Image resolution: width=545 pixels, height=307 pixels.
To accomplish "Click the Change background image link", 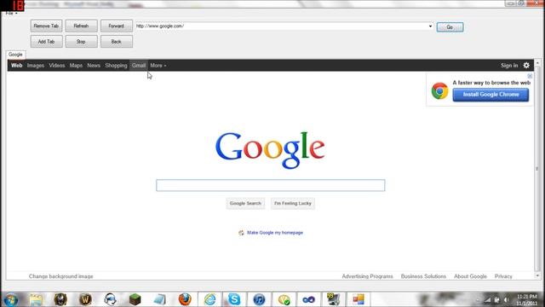I will [x=60, y=276].
